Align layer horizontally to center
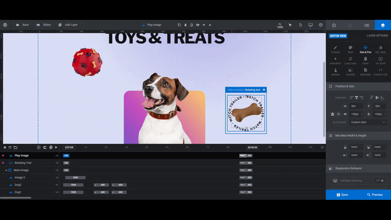 pos(356,97)
